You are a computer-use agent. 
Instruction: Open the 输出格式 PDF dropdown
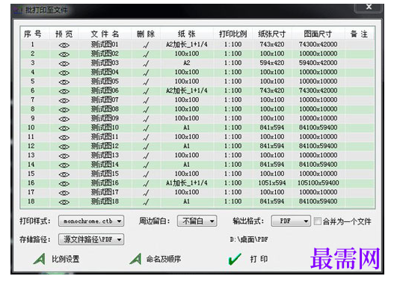pos(291,221)
